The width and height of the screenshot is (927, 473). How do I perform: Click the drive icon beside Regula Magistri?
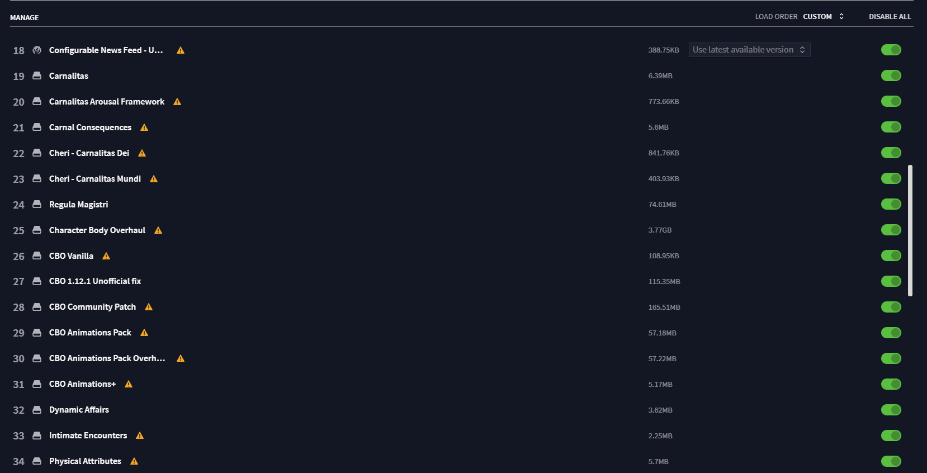tap(37, 205)
